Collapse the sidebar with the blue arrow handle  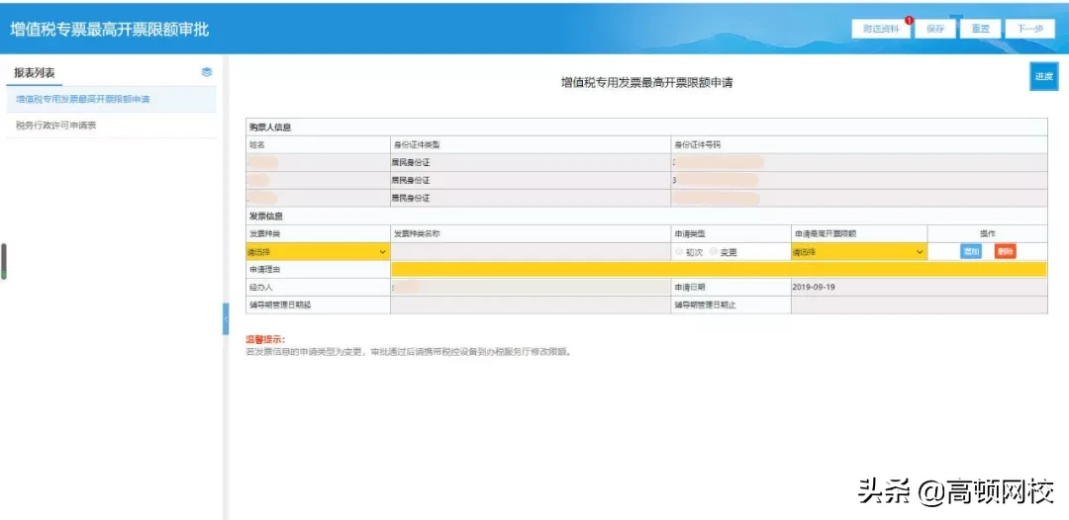click(x=226, y=319)
